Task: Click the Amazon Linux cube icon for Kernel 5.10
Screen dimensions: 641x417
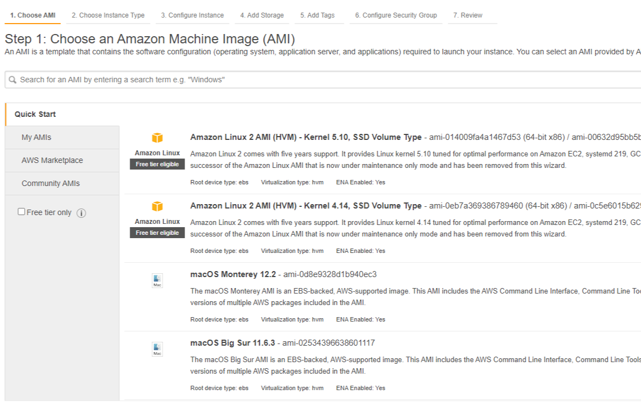Action: (158, 138)
